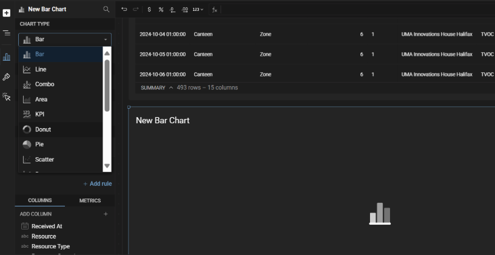Click the chart type list scrollbar thumb
The height and width of the screenshot is (255, 495).
[x=107, y=86]
